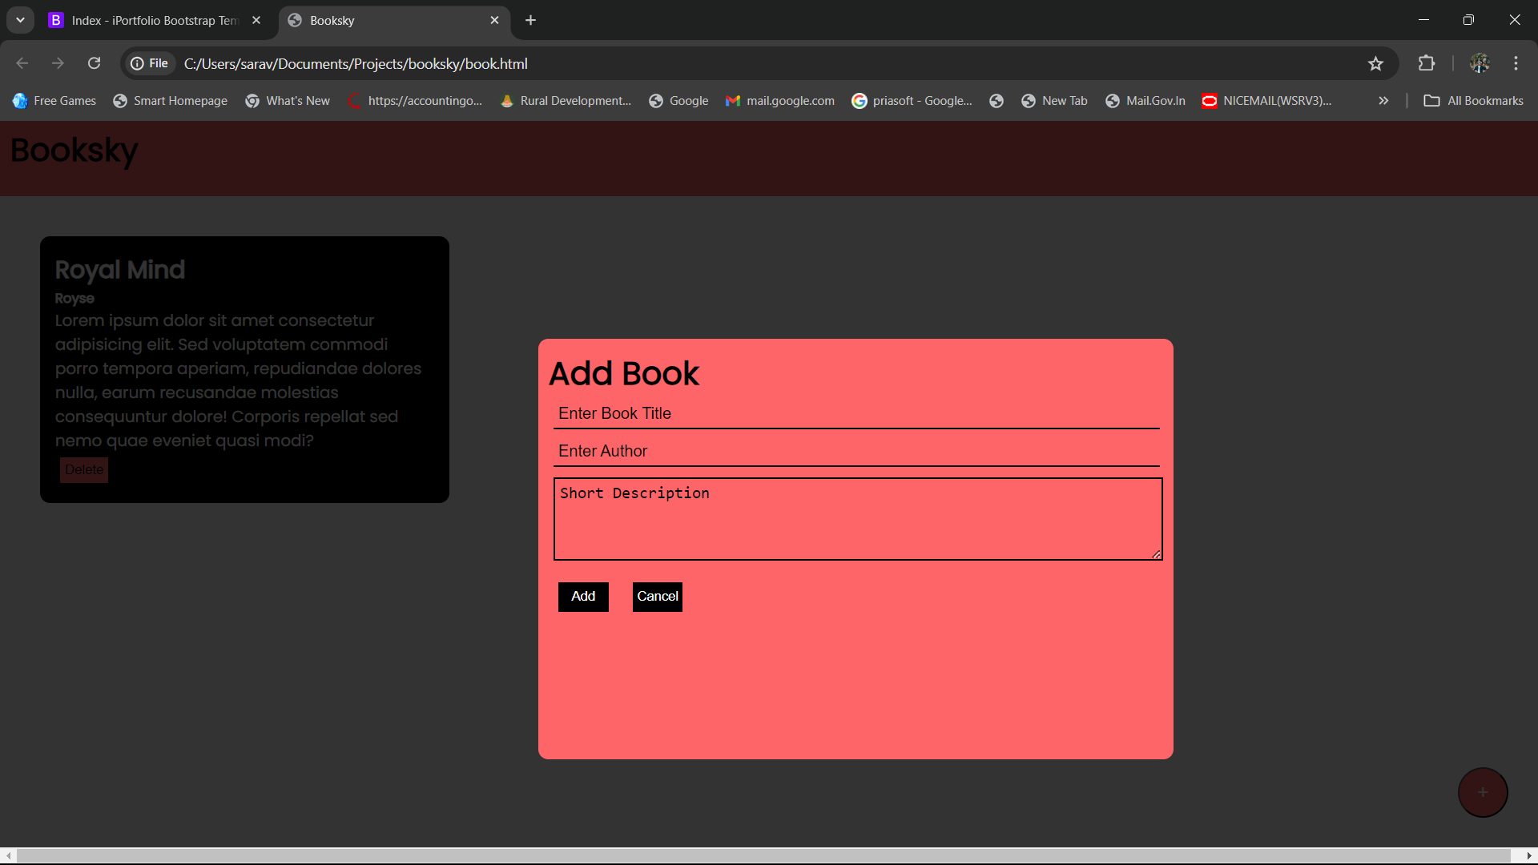Image resolution: width=1538 pixels, height=865 pixels.
Task: Click the user profile avatar icon
Action: coord(1479,63)
